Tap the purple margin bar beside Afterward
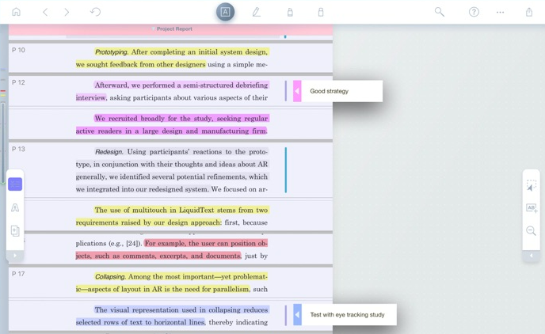This screenshot has height=334, width=545. [286, 91]
